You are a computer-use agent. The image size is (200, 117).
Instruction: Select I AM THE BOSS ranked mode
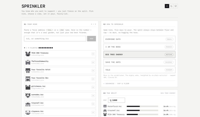coord(139,47)
